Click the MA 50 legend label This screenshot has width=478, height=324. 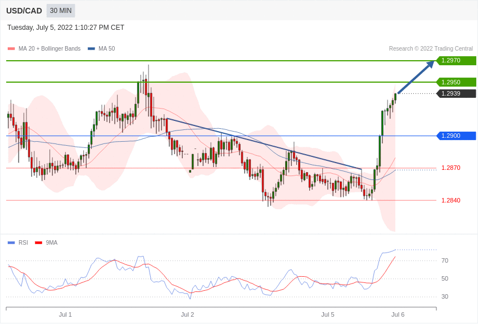107,48
